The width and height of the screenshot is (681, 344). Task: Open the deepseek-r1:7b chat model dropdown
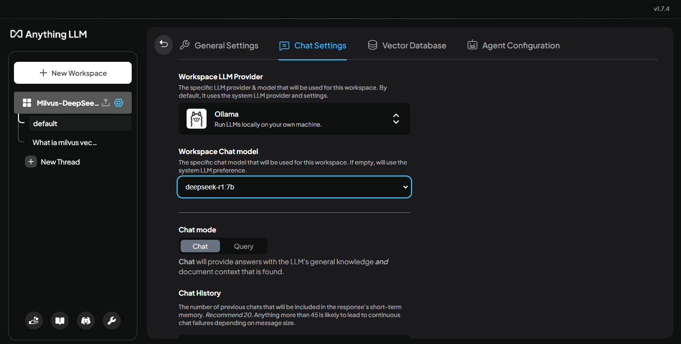[294, 187]
